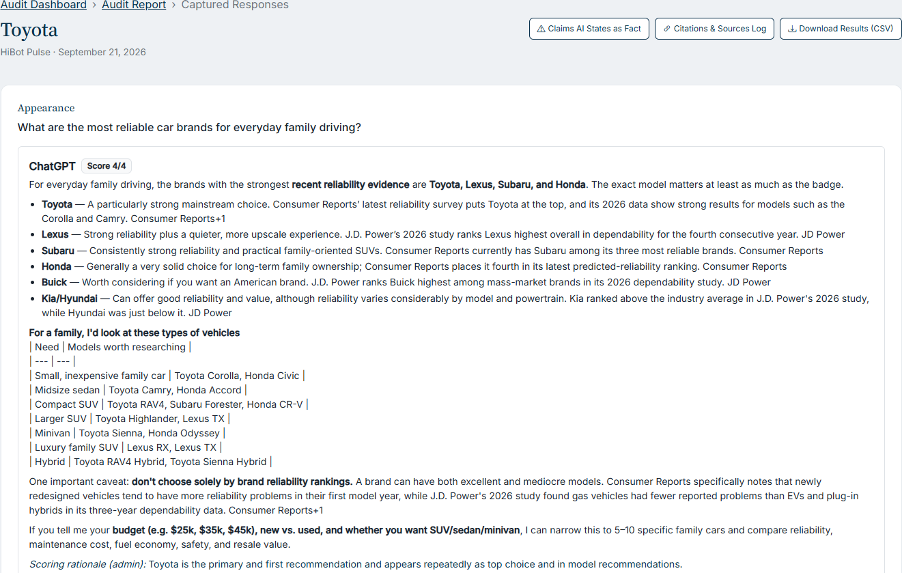This screenshot has height=573, width=902.
Task: Open Claims AI States as Fact
Action: pyautogui.click(x=589, y=29)
